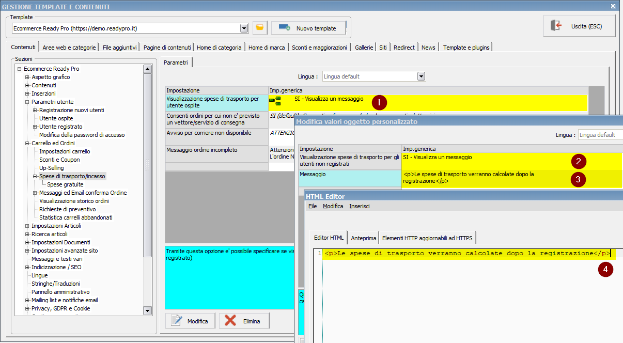The image size is (623, 343).
Task: Open the Anteprima tab in HTML Editor
Action: click(x=363, y=238)
